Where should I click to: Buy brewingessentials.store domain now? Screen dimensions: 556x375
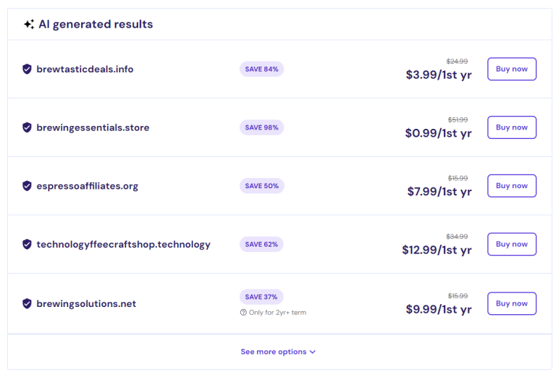pyautogui.click(x=511, y=127)
